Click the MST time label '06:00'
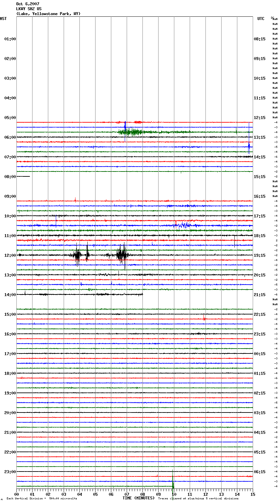Viewport: 279px width, 503px height. (x=10, y=137)
